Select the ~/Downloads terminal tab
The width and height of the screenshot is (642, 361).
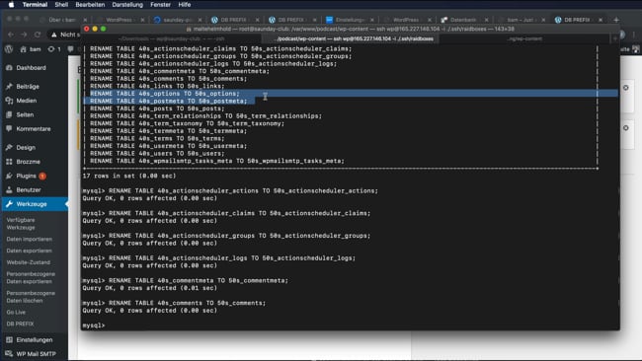(172, 38)
